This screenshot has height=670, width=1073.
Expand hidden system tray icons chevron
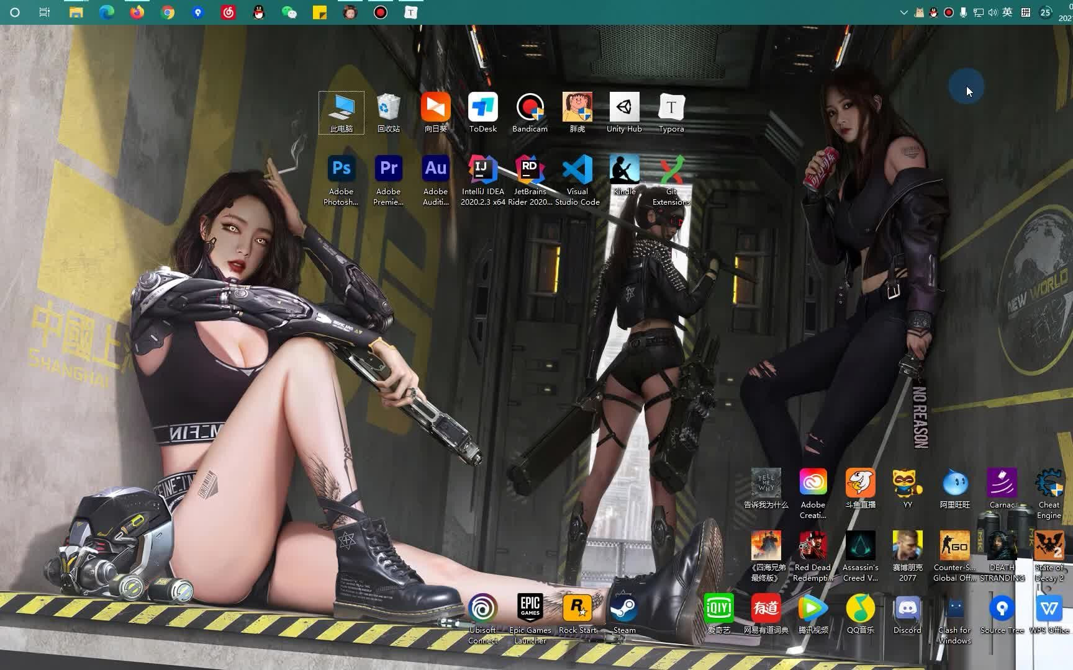tap(903, 12)
